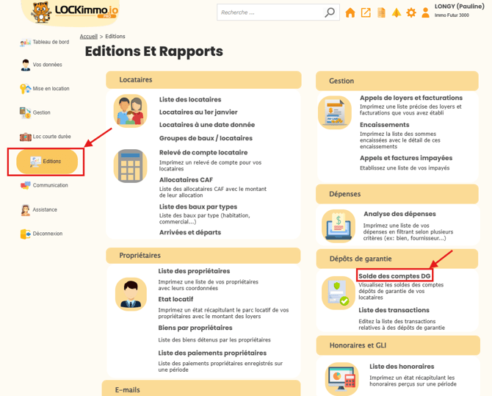Open Liste des locataires report
This screenshot has width=492, height=396.
pyautogui.click(x=190, y=99)
